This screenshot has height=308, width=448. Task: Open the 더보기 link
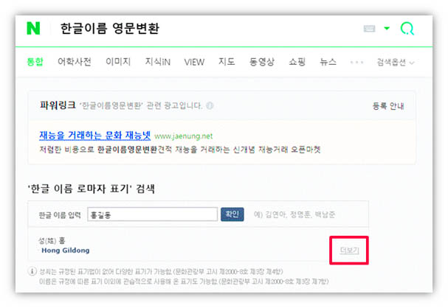click(349, 251)
